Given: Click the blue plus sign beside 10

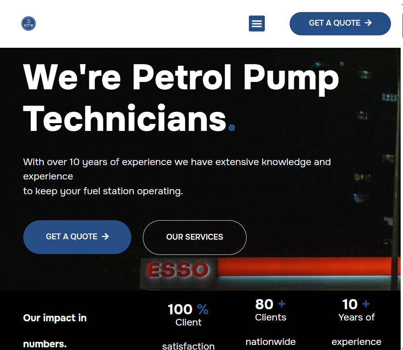Looking at the screenshot, I should 366,304.
